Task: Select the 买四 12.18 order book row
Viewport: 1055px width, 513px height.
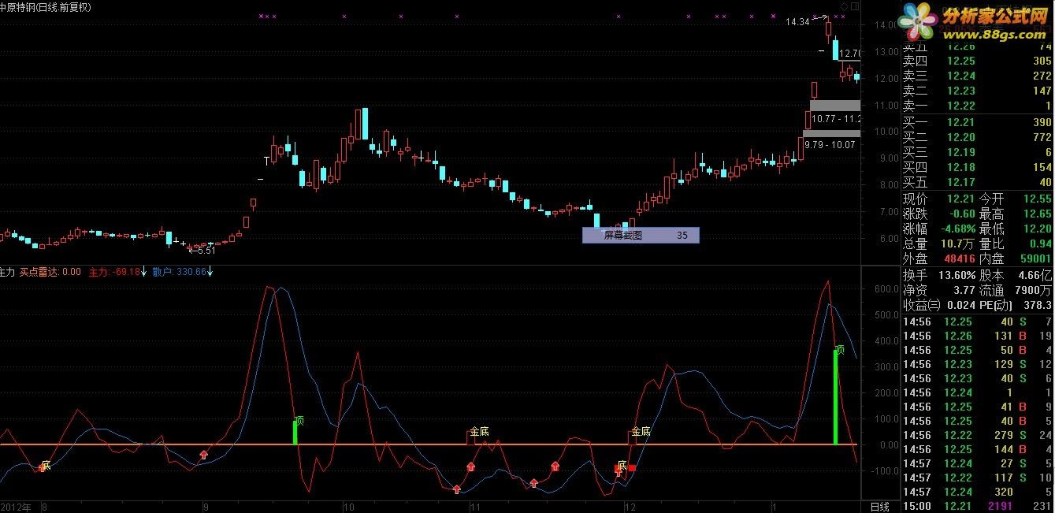Action: tap(977, 167)
